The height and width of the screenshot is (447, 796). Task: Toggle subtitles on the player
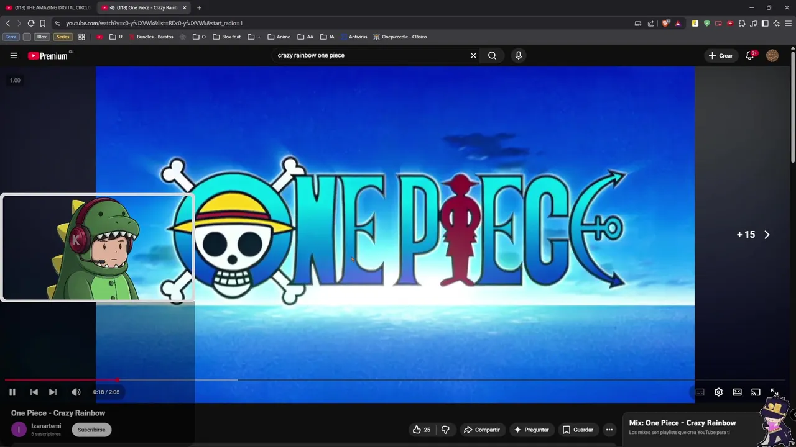click(700, 392)
